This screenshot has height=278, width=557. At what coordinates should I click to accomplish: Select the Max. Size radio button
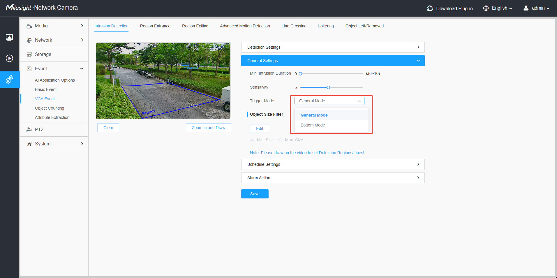coord(280,140)
